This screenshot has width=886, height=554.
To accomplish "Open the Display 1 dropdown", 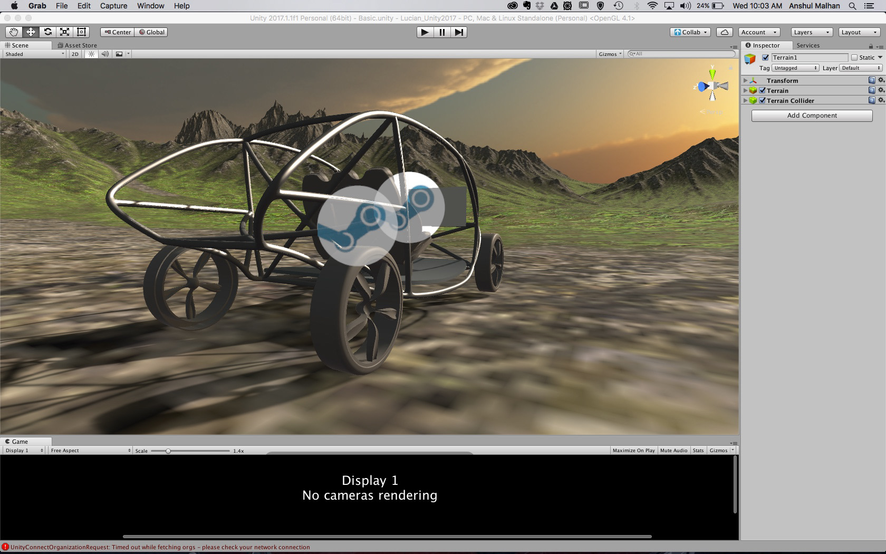I will point(24,451).
